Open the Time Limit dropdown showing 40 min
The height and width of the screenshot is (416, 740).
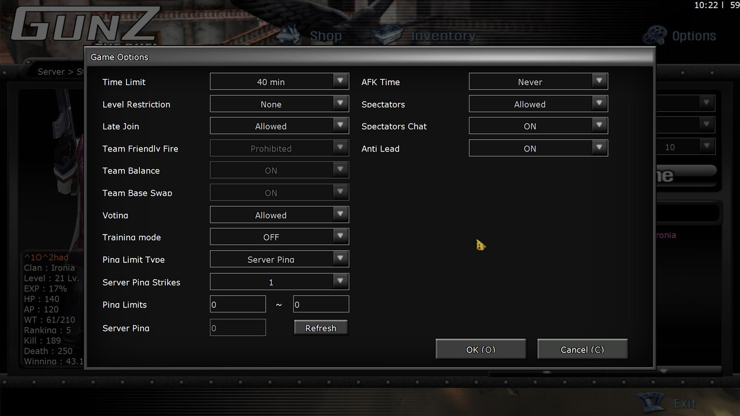pyautogui.click(x=279, y=81)
